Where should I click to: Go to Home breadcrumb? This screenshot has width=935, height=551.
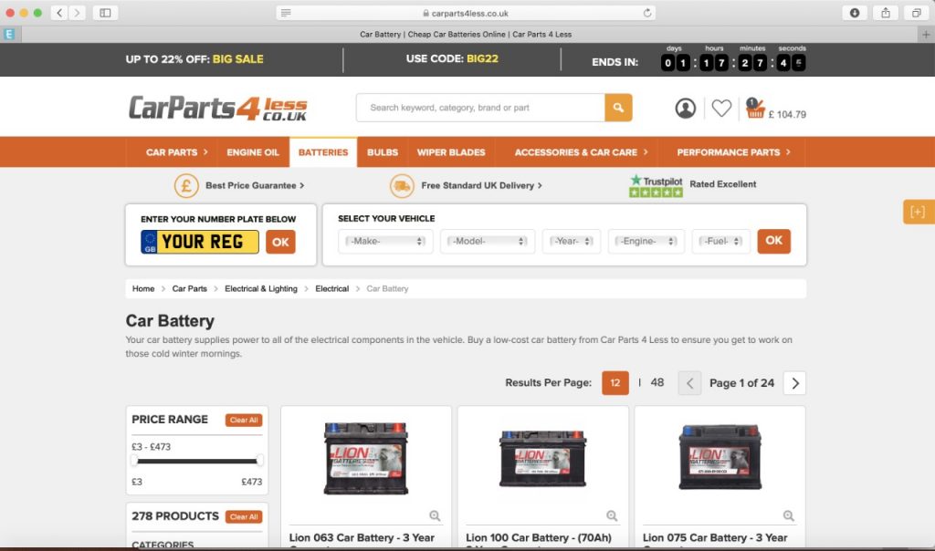point(143,289)
